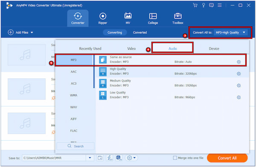
Task: Open the hamburger menu icon
Action: 220,5
